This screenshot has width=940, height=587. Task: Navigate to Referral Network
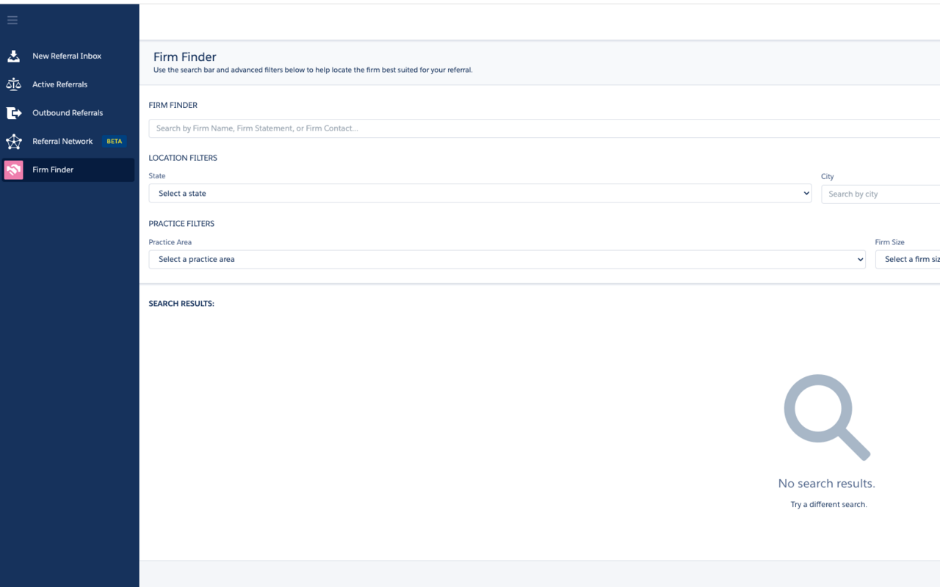pyautogui.click(x=62, y=142)
